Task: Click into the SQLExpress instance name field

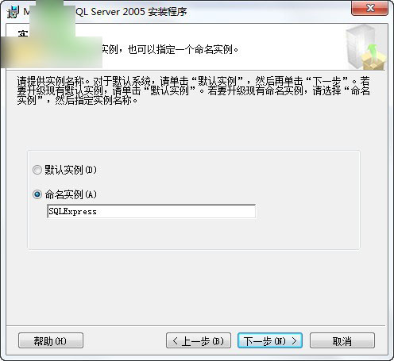Action: [x=151, y=211]
